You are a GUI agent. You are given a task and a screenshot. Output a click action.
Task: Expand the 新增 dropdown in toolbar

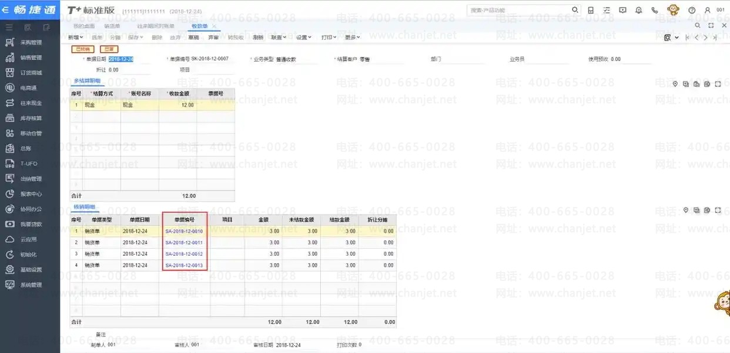click(x=75, y=38)
